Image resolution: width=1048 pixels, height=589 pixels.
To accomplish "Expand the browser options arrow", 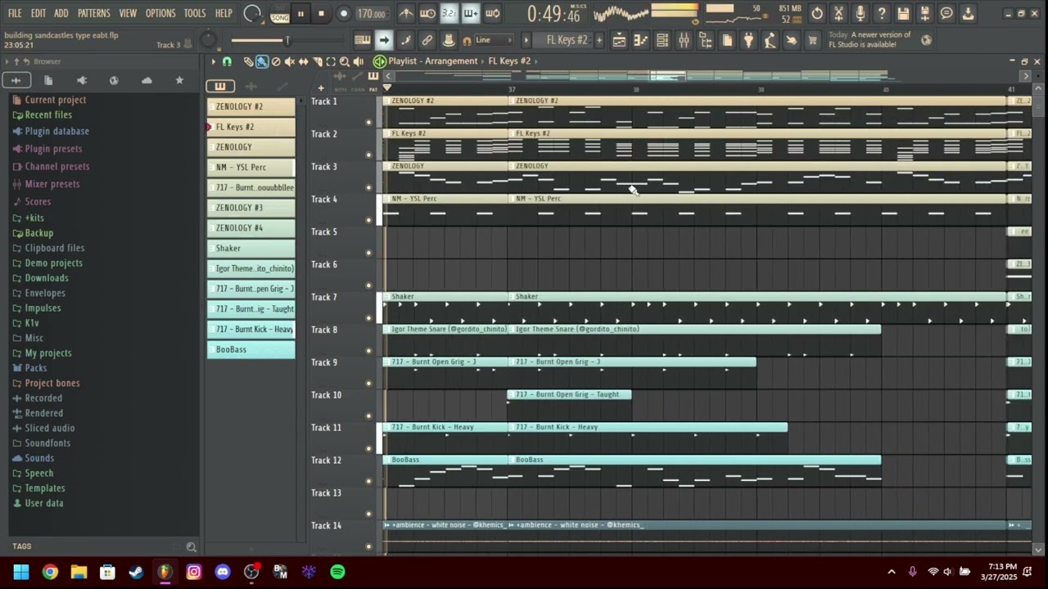I will [7, 61].
